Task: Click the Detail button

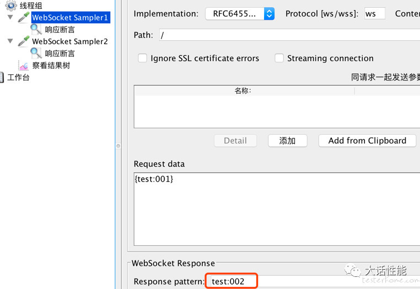Action: pyautogui.click(x=235, y=141)
